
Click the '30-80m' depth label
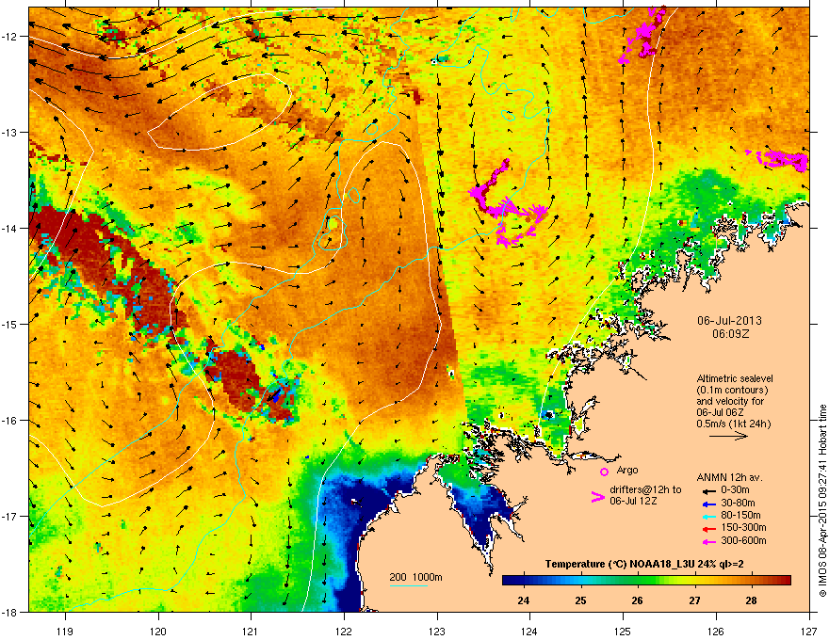coord(738,503)
